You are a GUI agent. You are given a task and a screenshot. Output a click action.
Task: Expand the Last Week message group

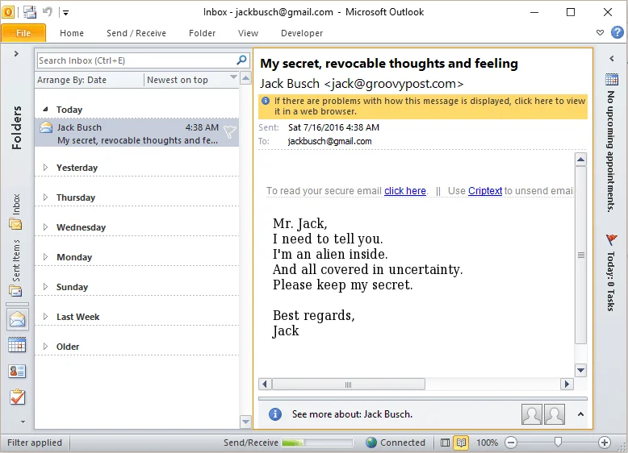pos(46,316)
